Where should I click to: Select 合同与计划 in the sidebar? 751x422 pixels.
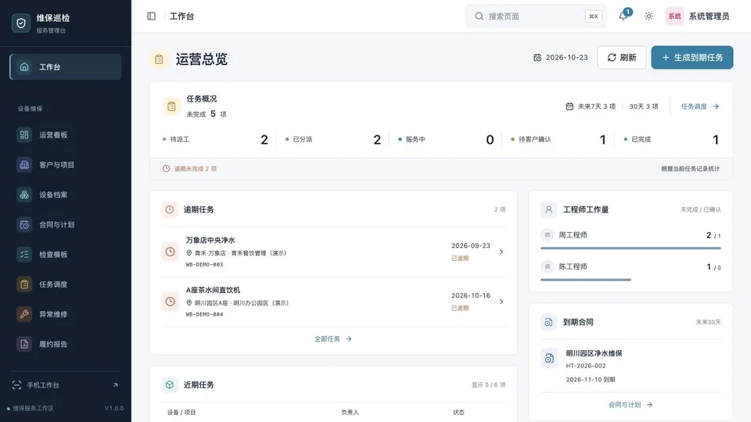click(x=66, y=224)
